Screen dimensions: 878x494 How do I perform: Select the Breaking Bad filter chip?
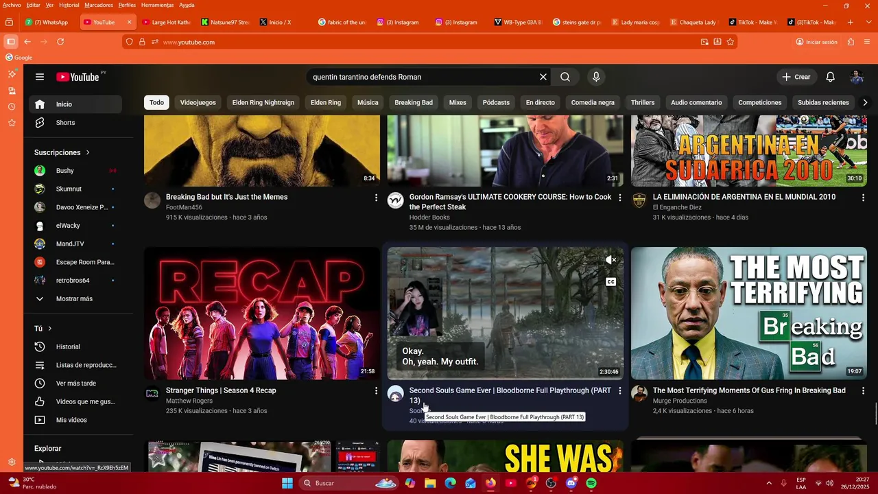tap(414, 102)
